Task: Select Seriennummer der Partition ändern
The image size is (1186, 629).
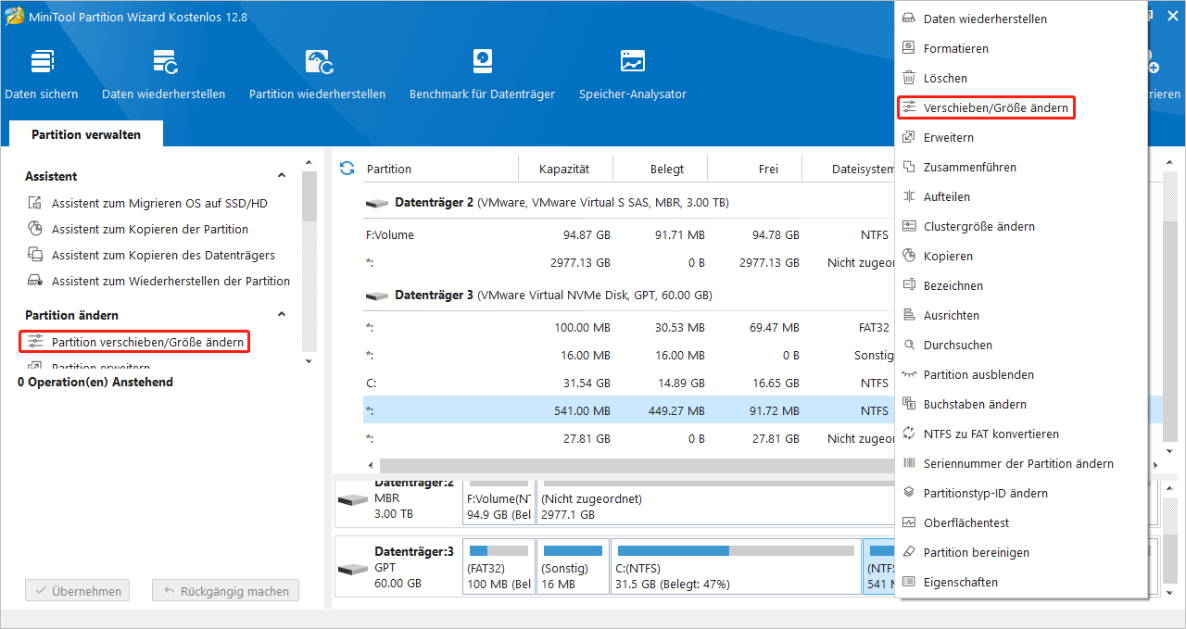Action: click(x=1020, y=463)
